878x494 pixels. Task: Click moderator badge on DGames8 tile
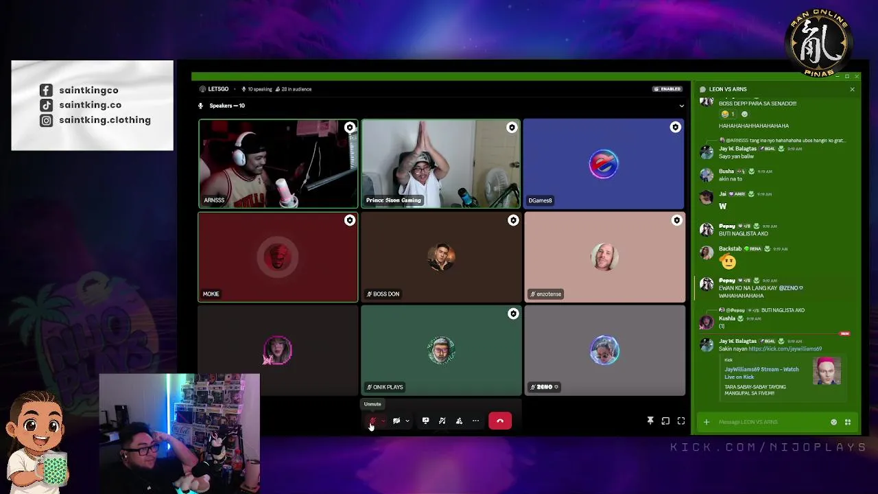676,127
